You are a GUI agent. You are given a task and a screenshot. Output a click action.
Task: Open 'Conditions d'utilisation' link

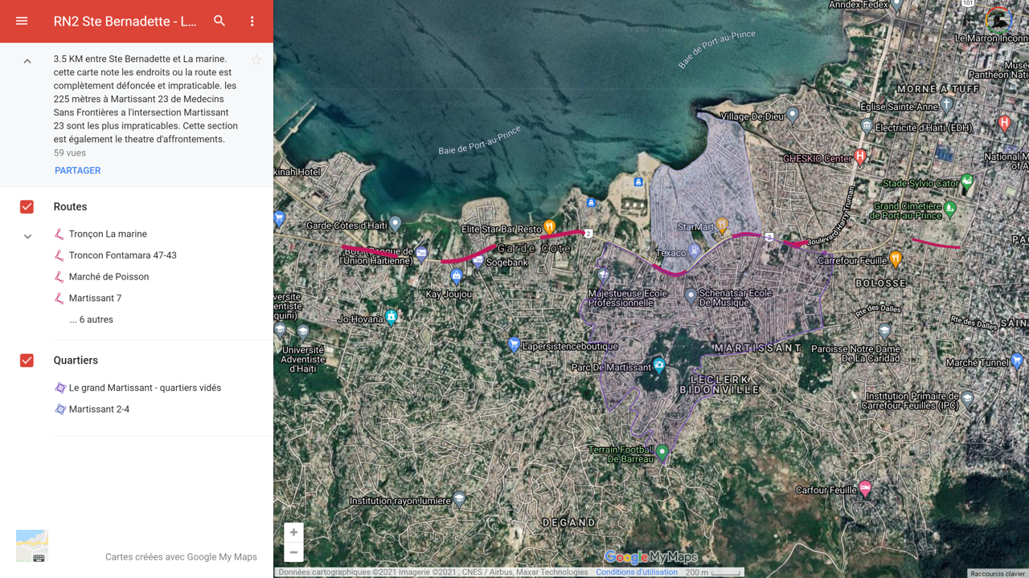(x=636, y=572)
